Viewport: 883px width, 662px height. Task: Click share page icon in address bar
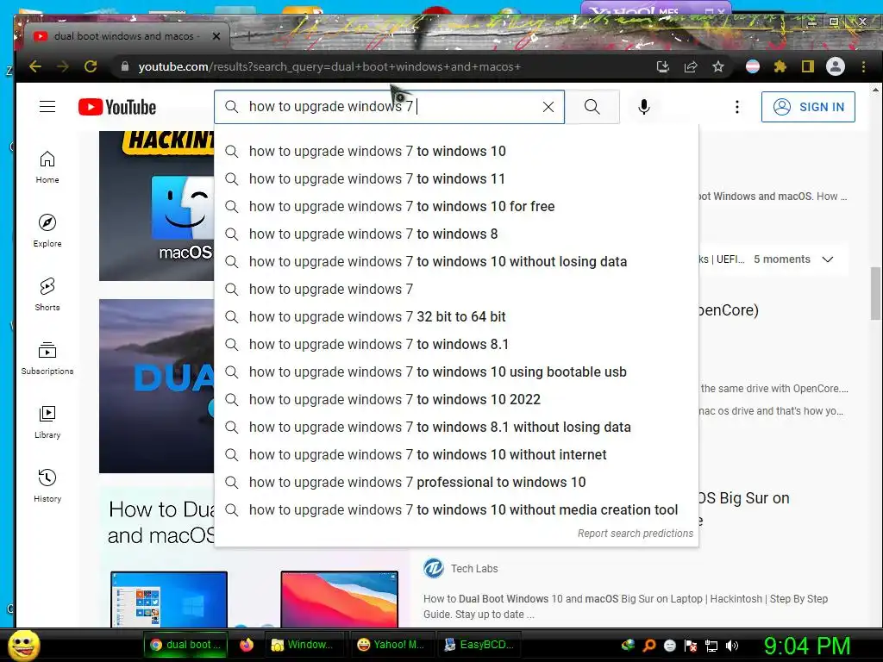tap(691, 67)
